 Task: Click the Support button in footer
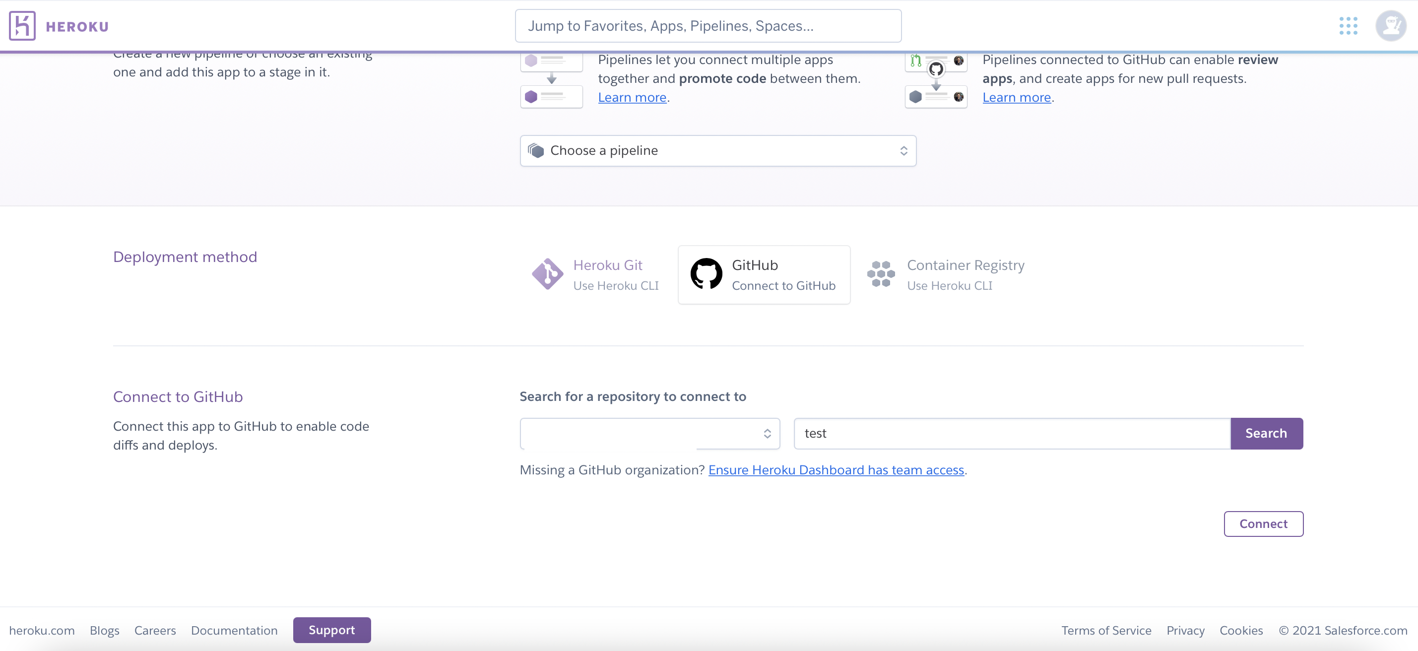pyautogui.click(x=331, y=630)
